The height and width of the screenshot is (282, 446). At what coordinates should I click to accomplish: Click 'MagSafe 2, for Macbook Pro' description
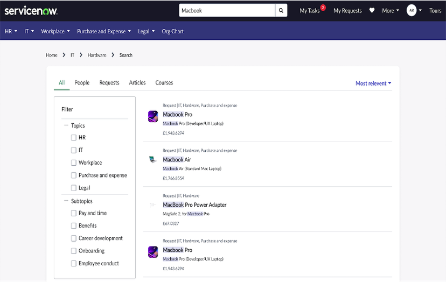(186, 214)
